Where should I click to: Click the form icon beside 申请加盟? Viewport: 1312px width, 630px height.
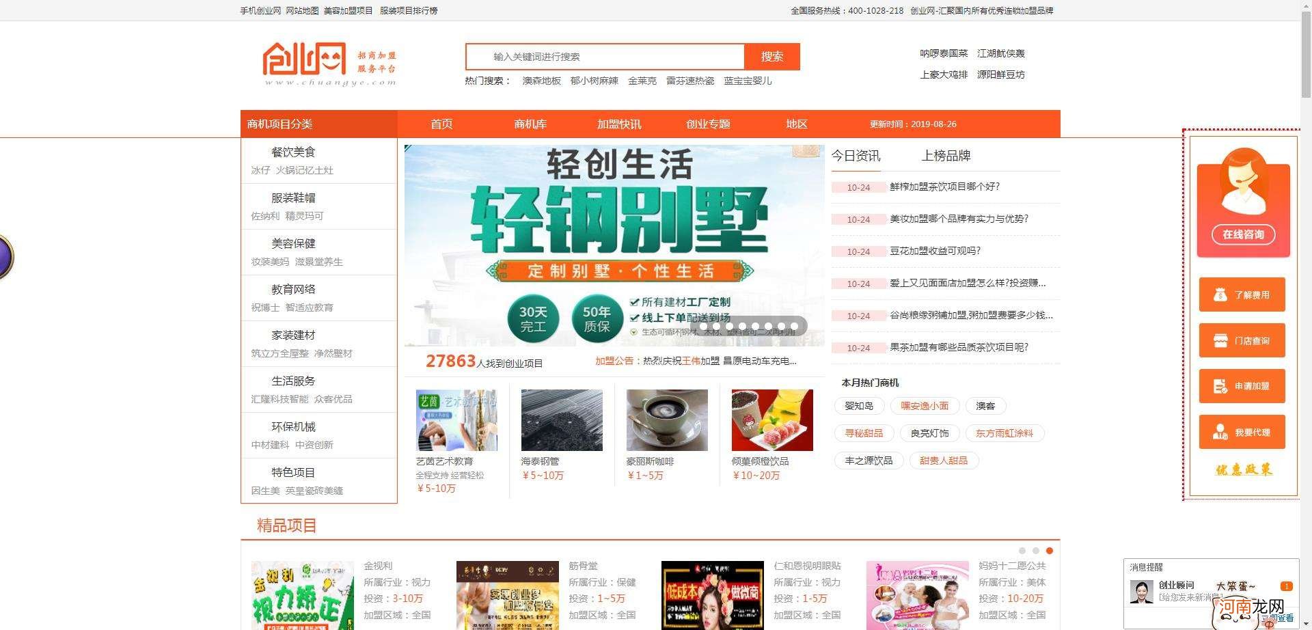[1220, 386]
